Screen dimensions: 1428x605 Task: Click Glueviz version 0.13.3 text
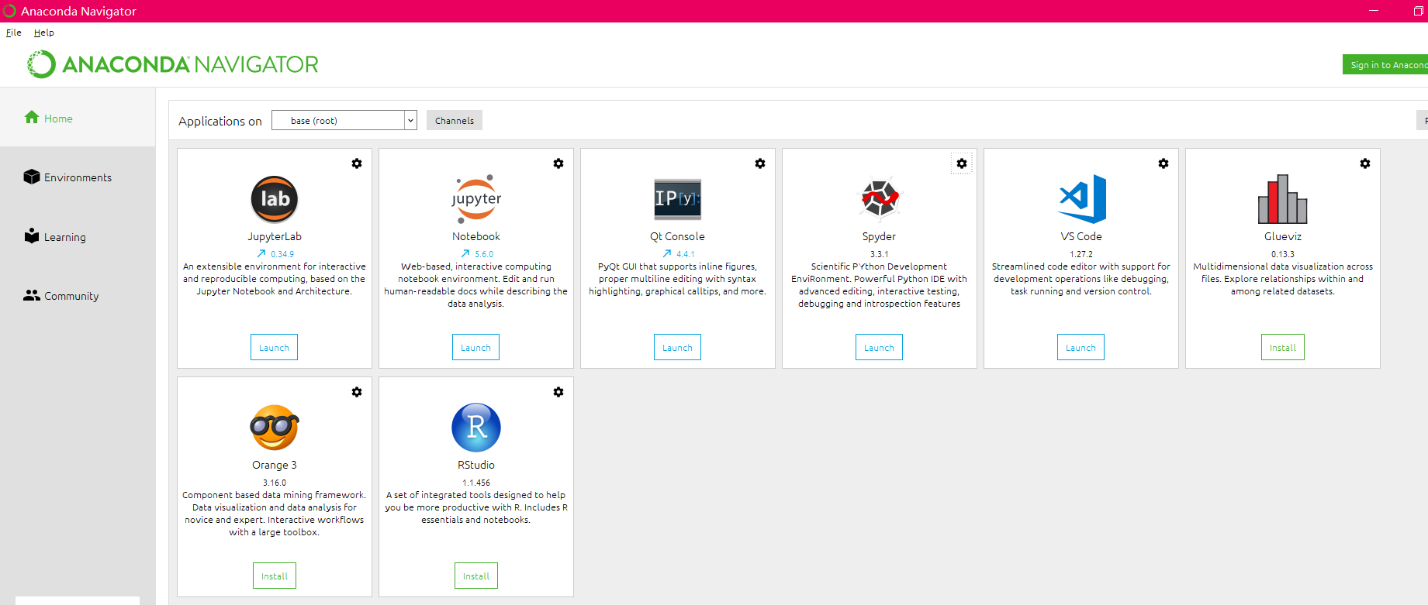tap(1283, 254)
